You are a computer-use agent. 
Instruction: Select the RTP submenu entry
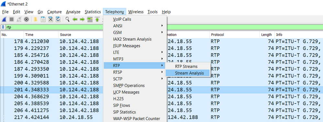(135, 66)
